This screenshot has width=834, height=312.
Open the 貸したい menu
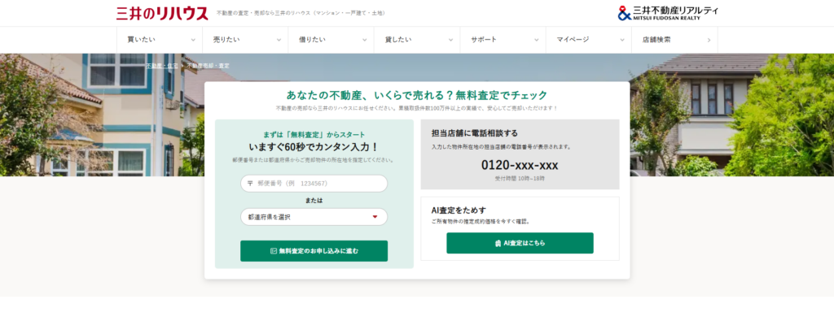[417, 40]
